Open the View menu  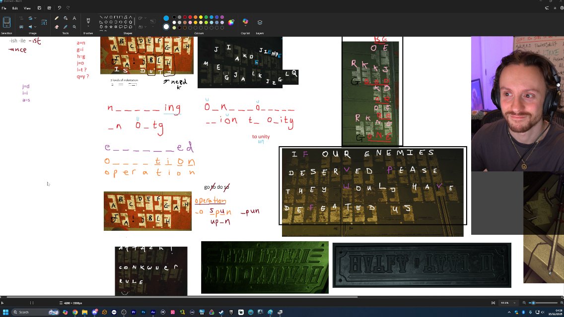[27, 8]
